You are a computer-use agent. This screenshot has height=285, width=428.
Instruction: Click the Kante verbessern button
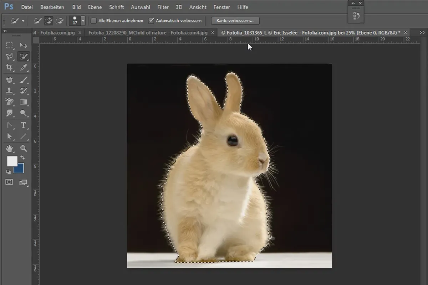pos(235,21)
